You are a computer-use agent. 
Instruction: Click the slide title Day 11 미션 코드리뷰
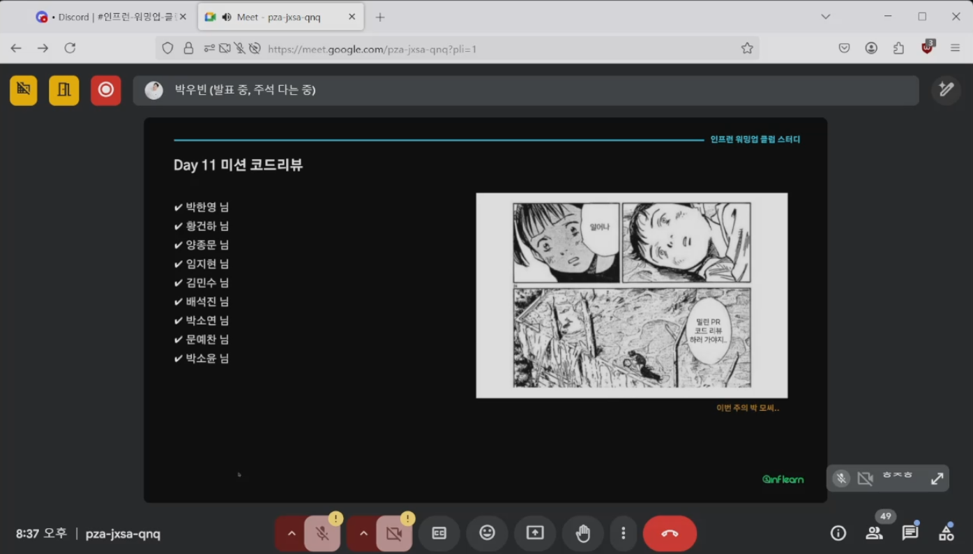point(238,165)
